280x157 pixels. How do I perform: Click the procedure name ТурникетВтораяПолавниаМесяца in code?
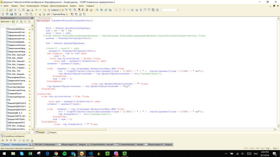[x=71, y=20]
